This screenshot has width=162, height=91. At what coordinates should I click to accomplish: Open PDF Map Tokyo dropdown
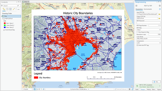tap(160, 30)
